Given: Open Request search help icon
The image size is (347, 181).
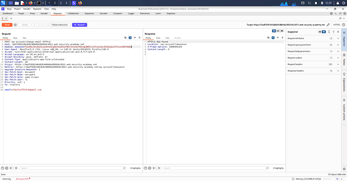Looking at the screenshot, I should tap(2, 168).
